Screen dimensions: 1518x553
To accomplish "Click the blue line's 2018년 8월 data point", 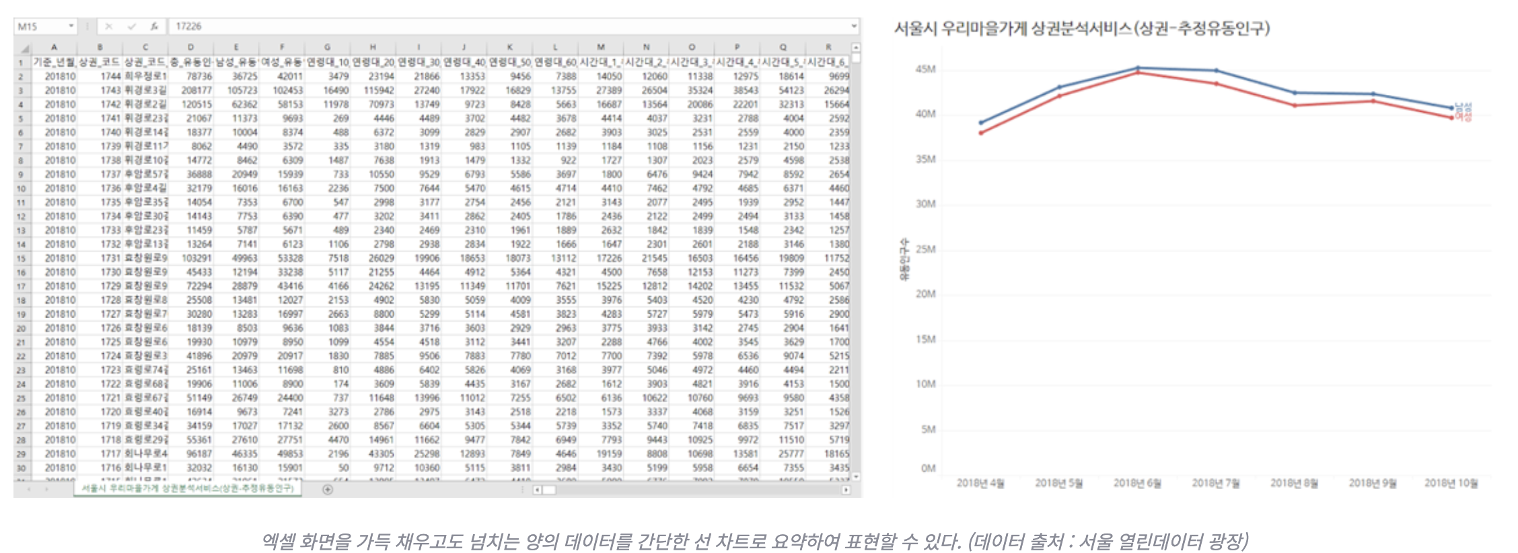I will (x=1295, y=93).
